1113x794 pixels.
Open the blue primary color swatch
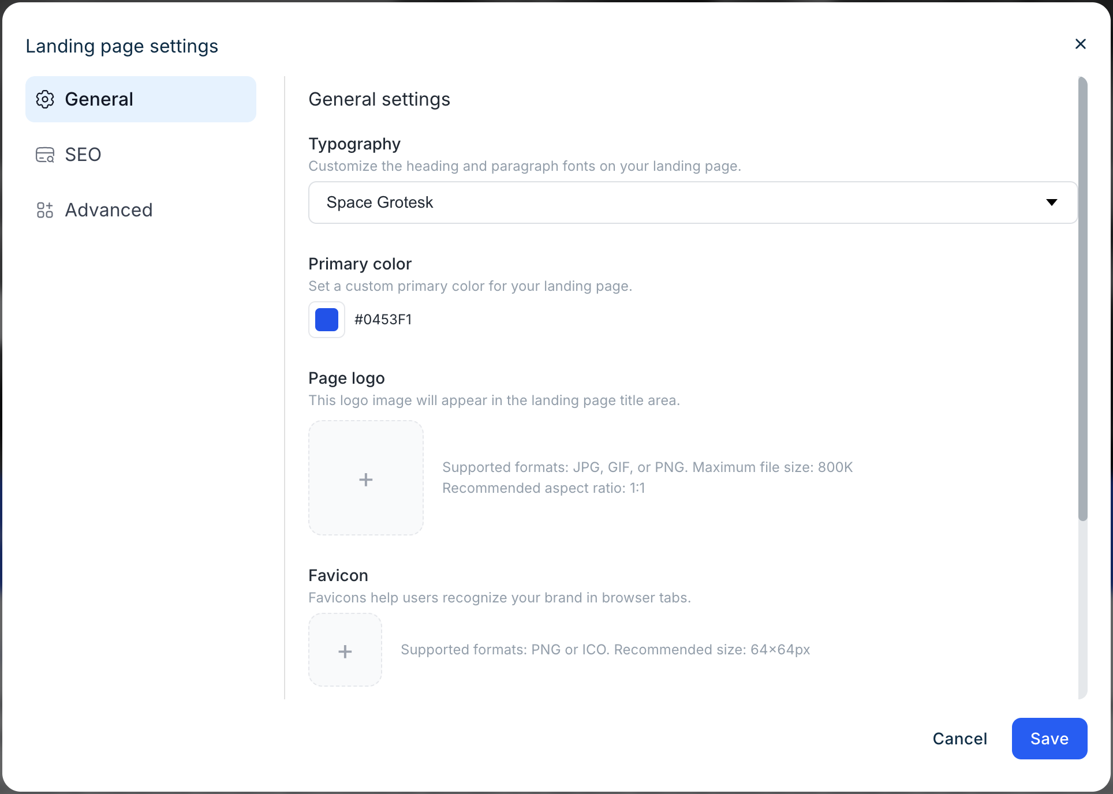click(x=327, y=320)
